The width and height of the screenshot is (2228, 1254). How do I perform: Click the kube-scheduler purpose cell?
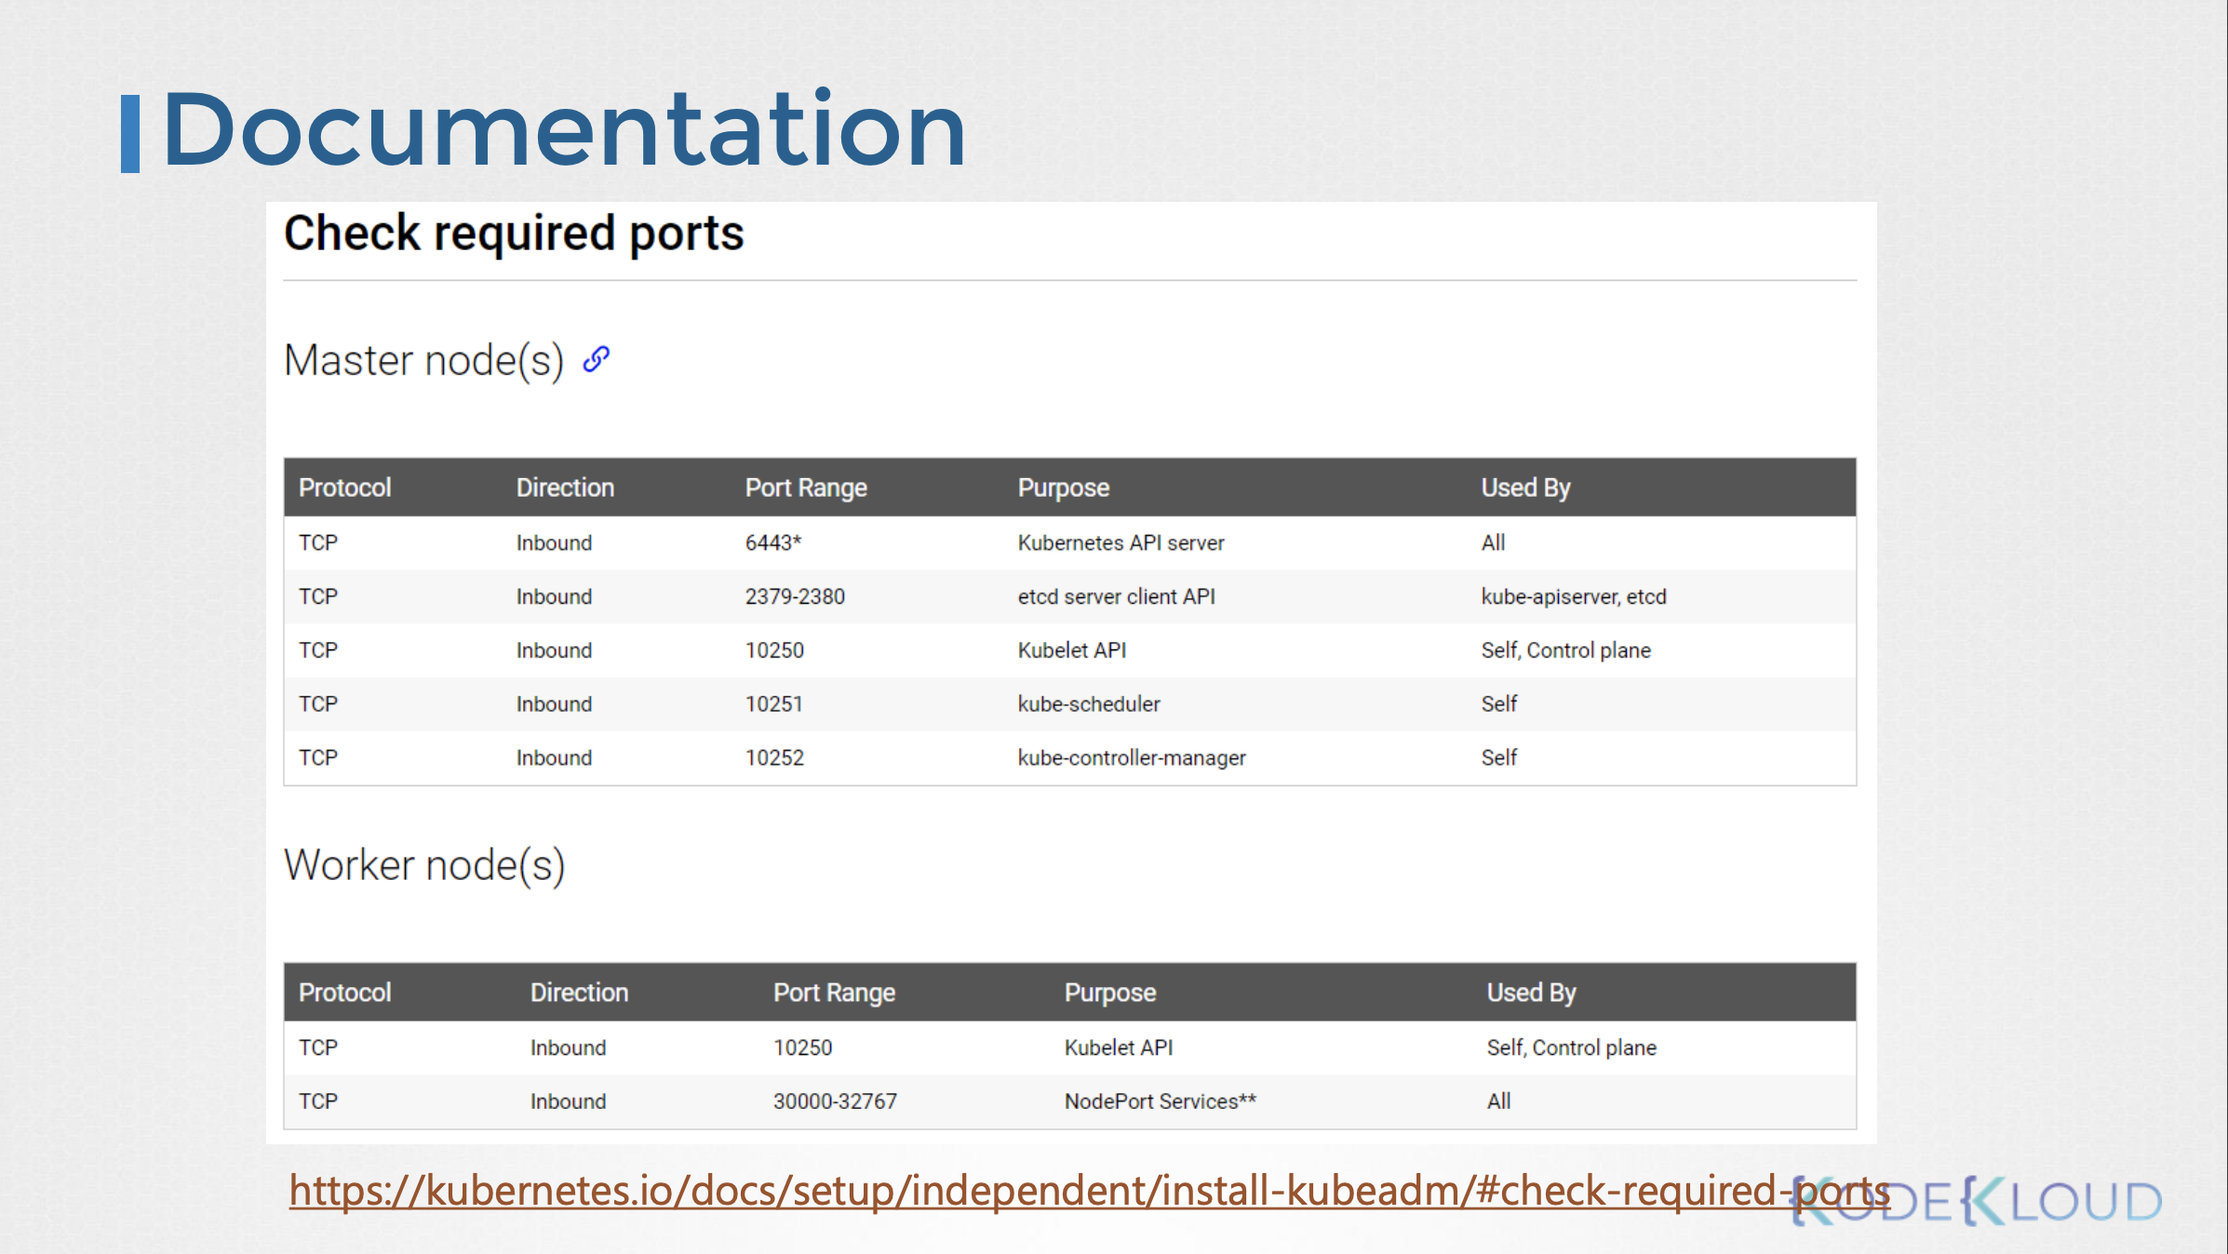coord(1089,704)
